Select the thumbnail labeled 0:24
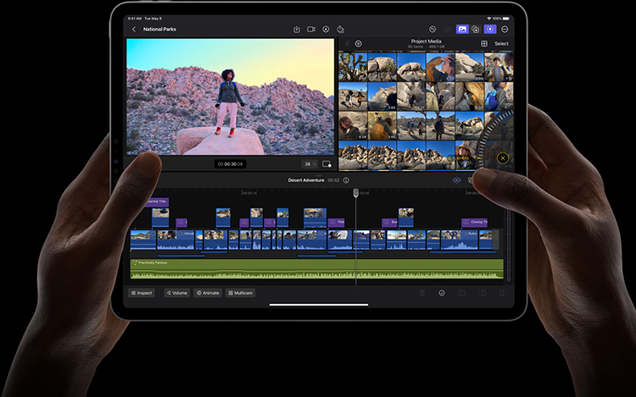The height and width of the screenshot is (397, 636). [x=353, y=126]
